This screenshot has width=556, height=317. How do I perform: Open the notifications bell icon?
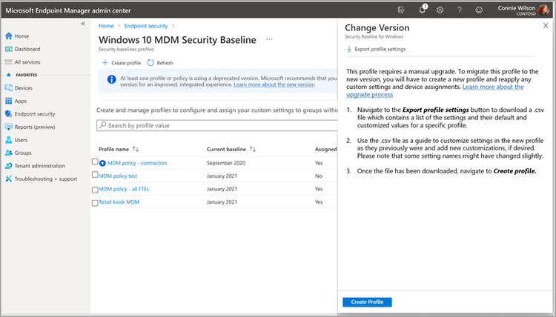pyautogui.click(x=422, y=10)
